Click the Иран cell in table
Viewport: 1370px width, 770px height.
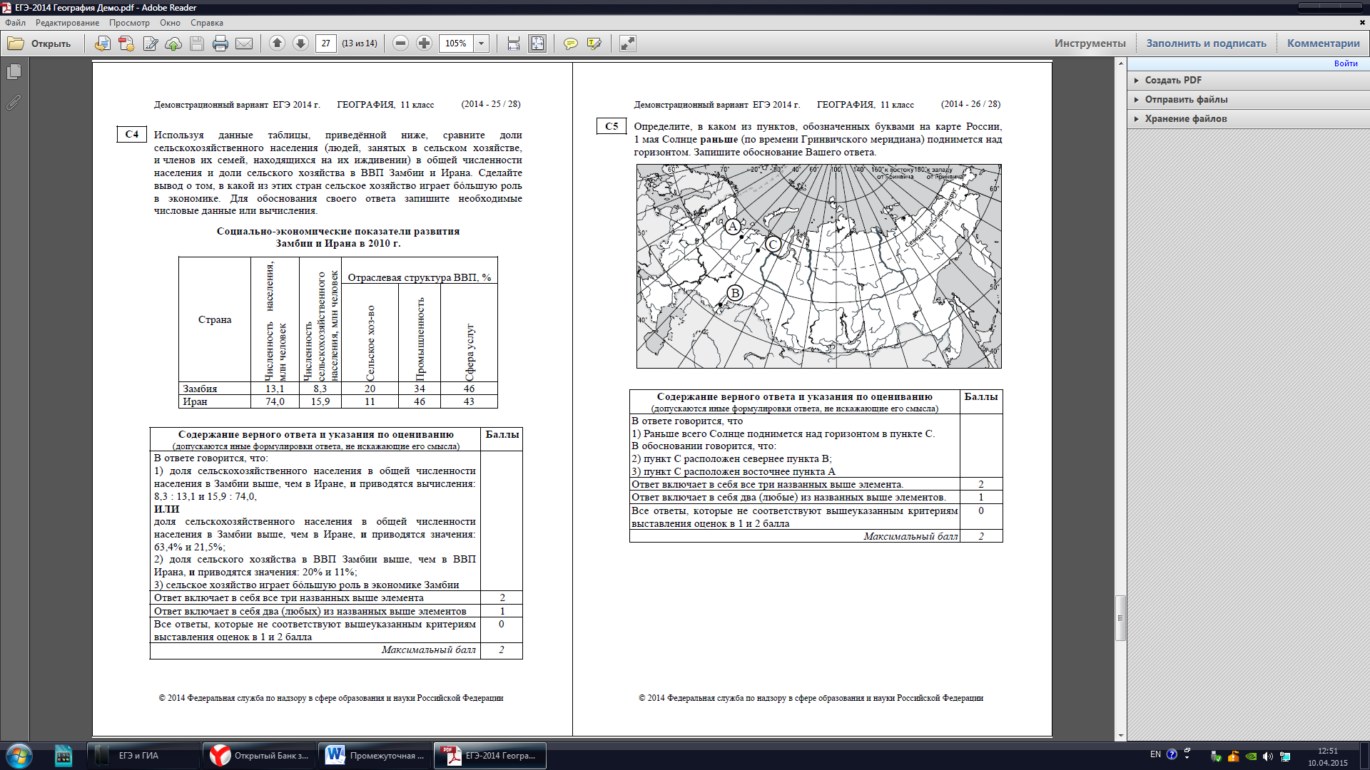click(215, 401)
